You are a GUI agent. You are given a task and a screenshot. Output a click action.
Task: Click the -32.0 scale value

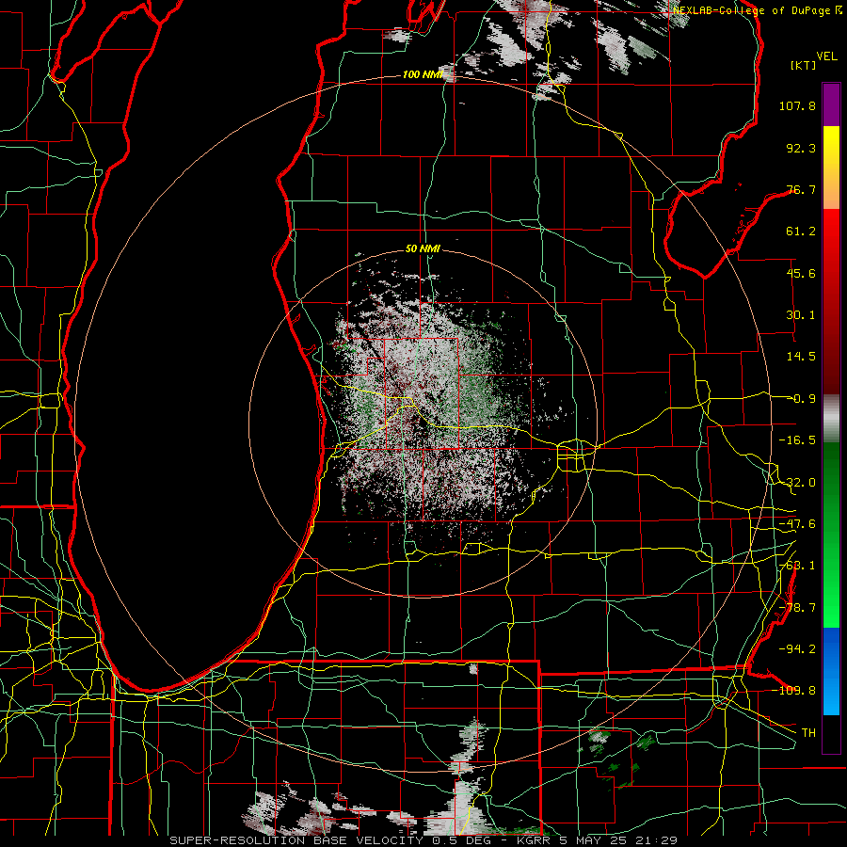[x=797, y=483]
